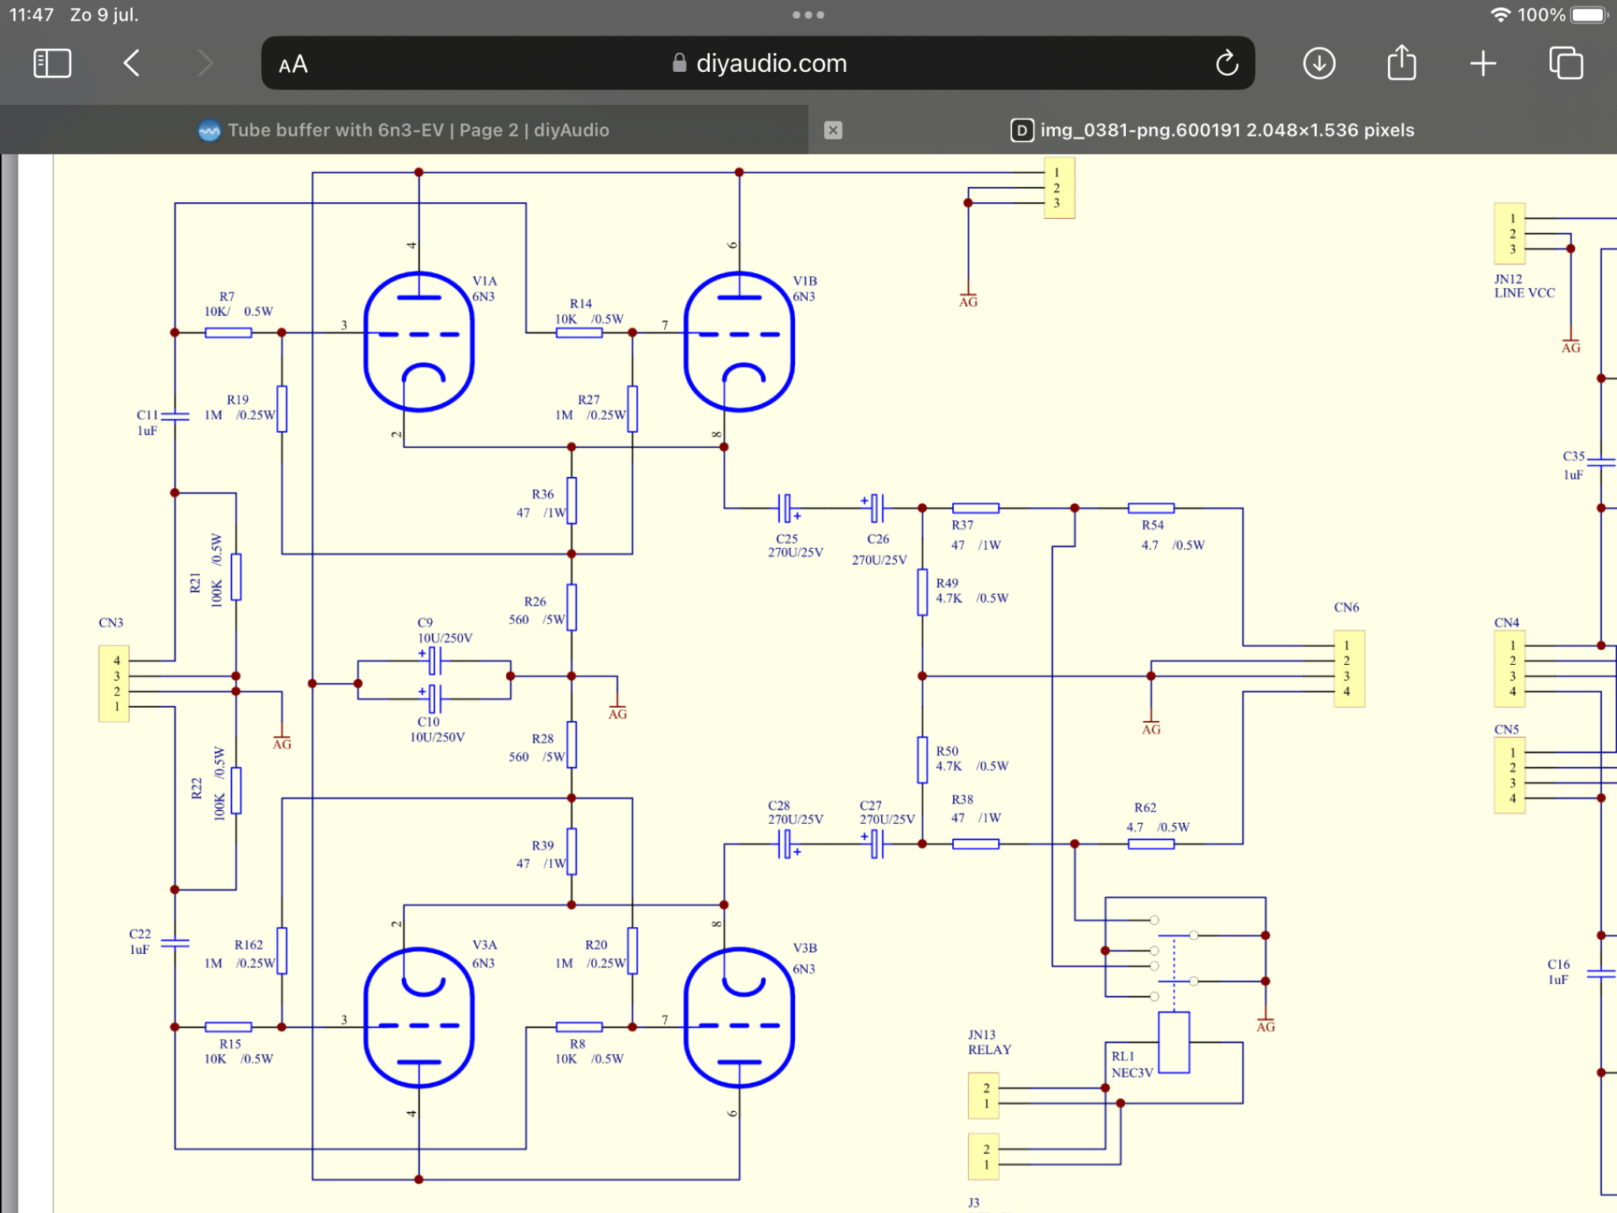This screenshot has height=1213, width=1617.
Task: Tap the R37 47 /1W label
Action: (x=976, y=535)
